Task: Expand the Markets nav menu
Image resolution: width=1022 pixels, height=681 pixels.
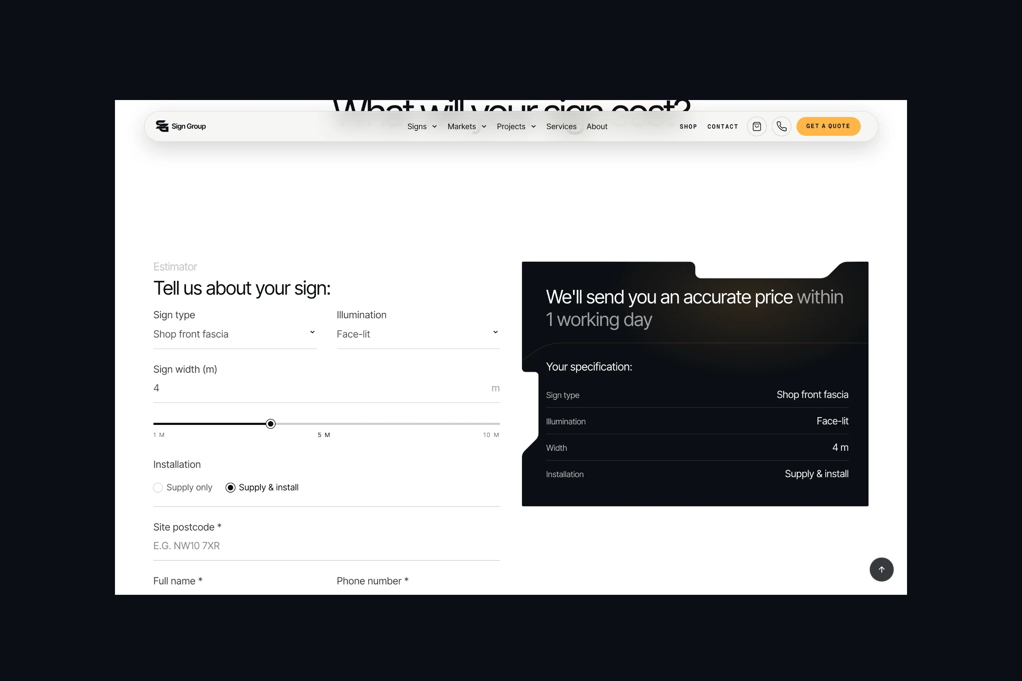Action: 467,126
